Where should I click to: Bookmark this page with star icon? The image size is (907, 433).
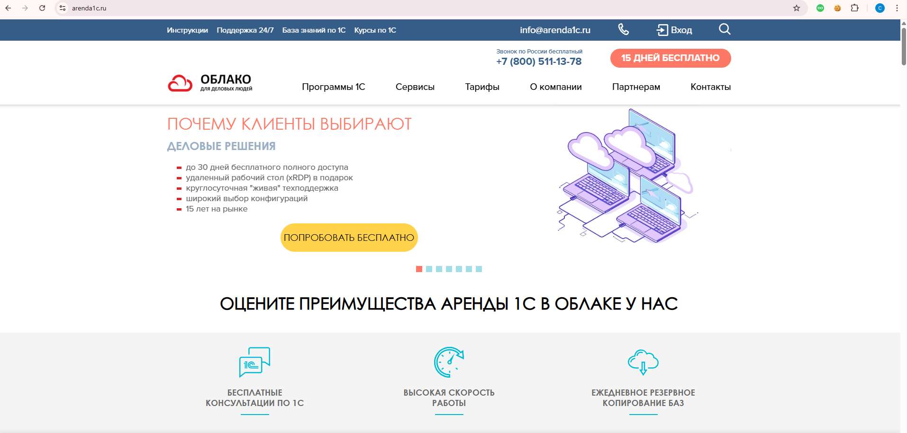796,8
